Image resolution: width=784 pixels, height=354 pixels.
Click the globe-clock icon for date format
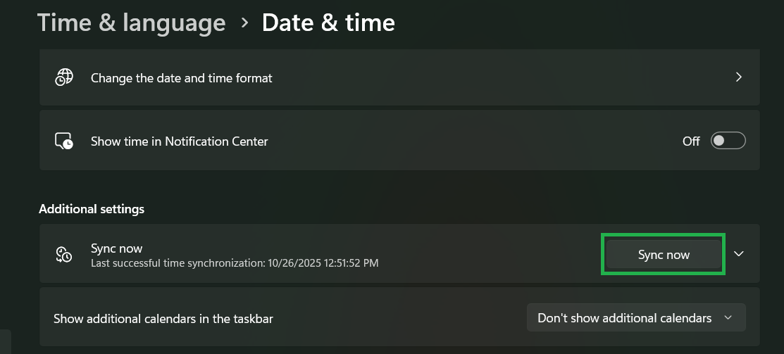[64, 77]
